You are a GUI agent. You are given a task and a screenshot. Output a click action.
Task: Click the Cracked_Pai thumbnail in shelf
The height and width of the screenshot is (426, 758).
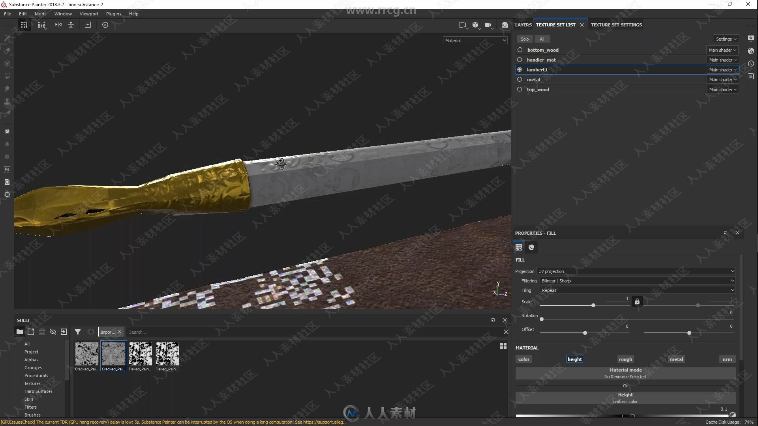click(86, 354)
